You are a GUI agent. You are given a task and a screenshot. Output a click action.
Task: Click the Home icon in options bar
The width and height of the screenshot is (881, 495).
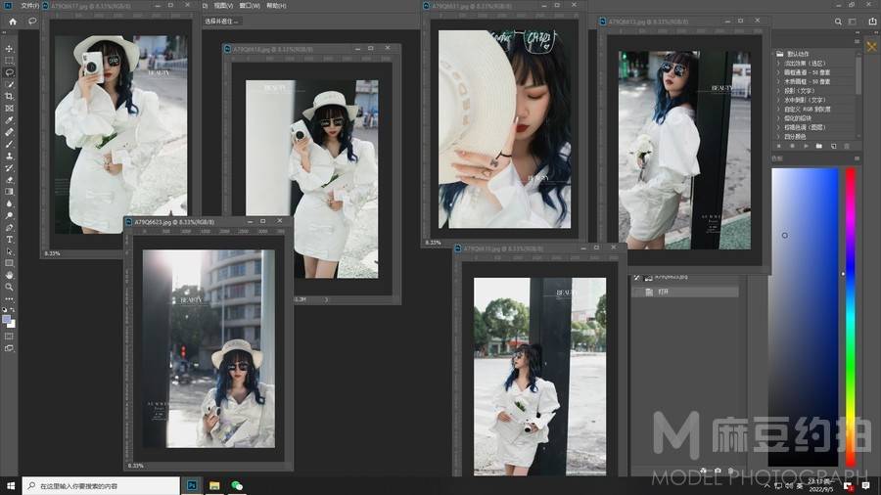(13, 22)
